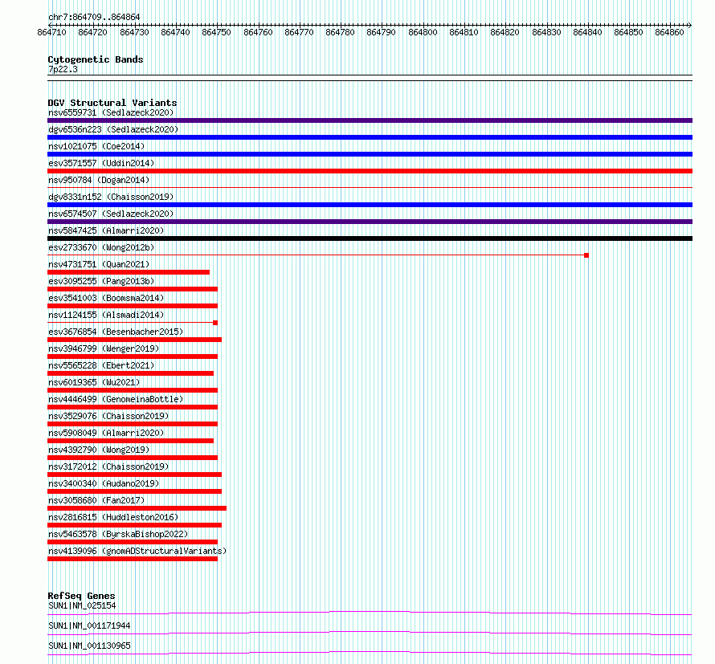Select the SUN1|NM_001171944 transcript label

[89, 625]
